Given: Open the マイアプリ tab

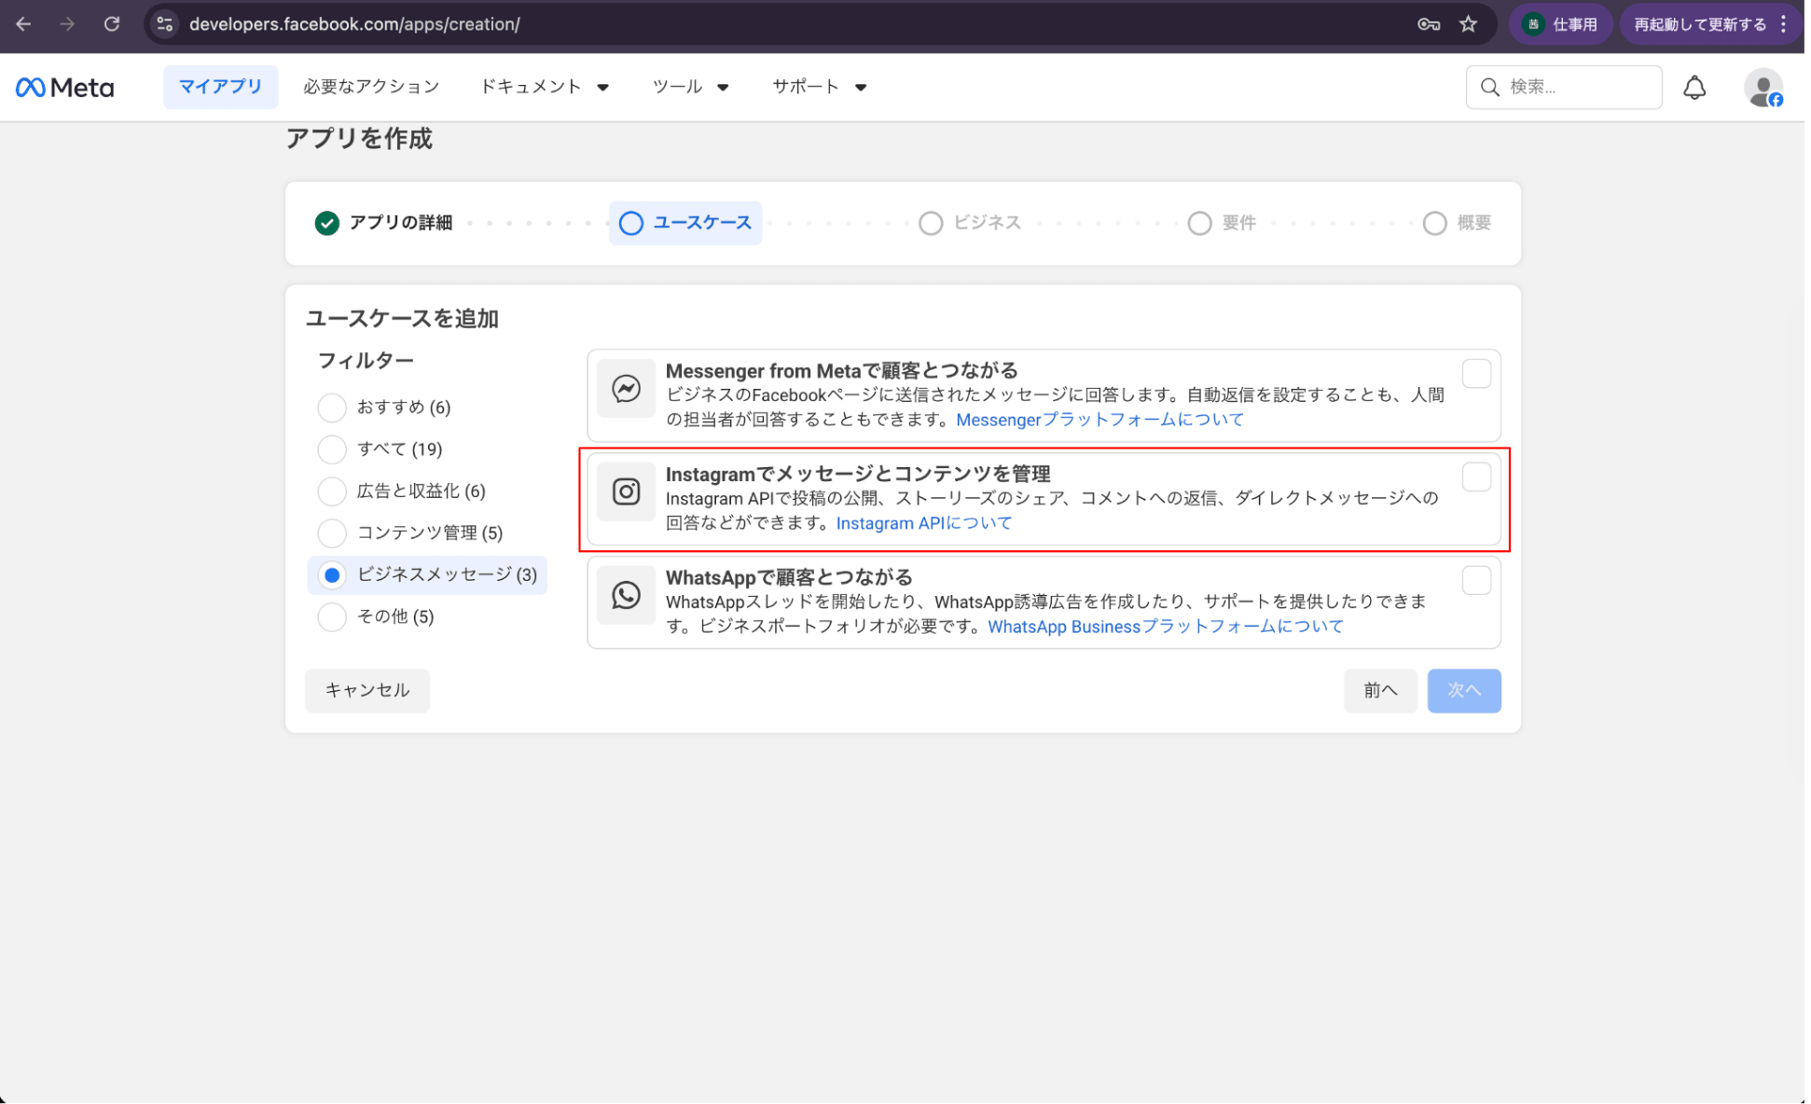Looking at the screenshot, I should pyautogui.click(x=221, y=87).
